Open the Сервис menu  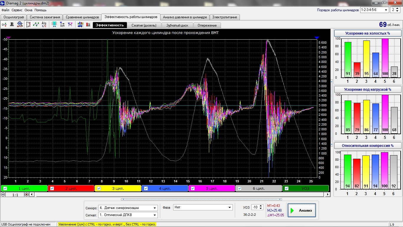coord(17,10)
